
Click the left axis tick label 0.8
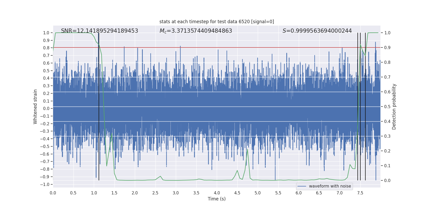[x=46, y=48]
